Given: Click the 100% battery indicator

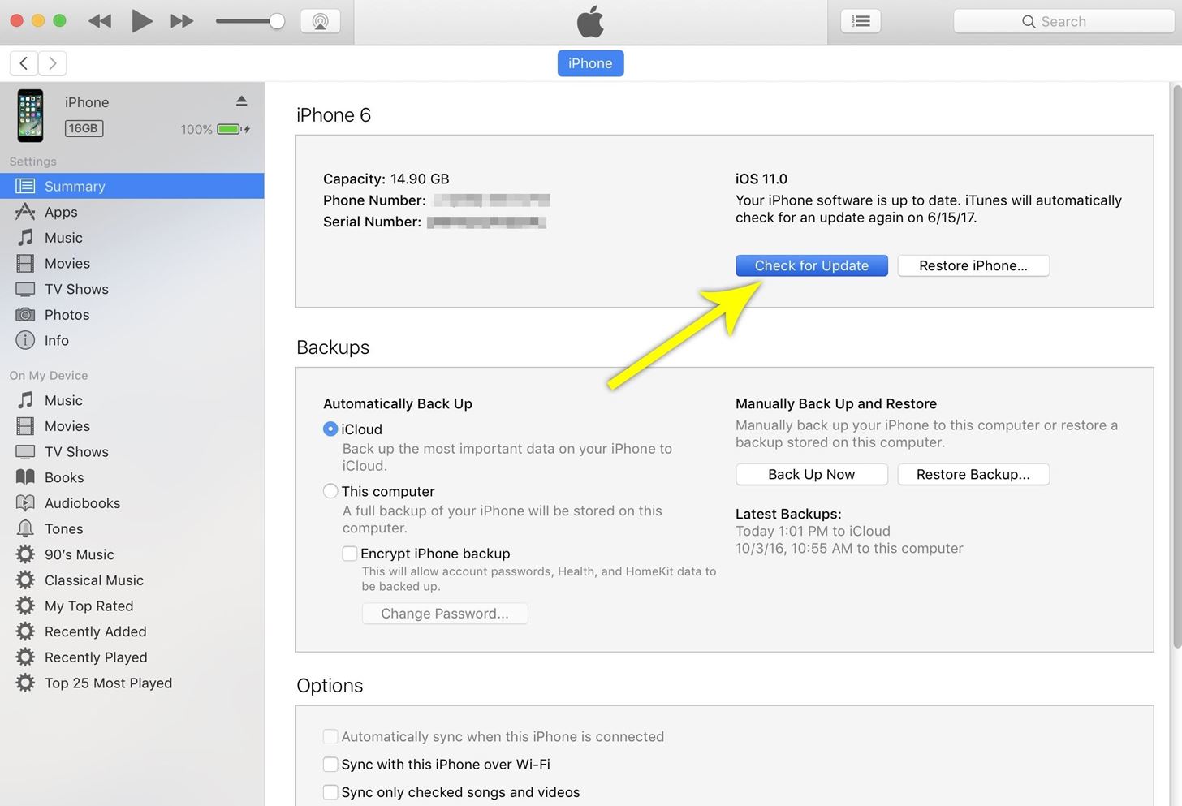Looking at the screenshot, I should [215, 129].
